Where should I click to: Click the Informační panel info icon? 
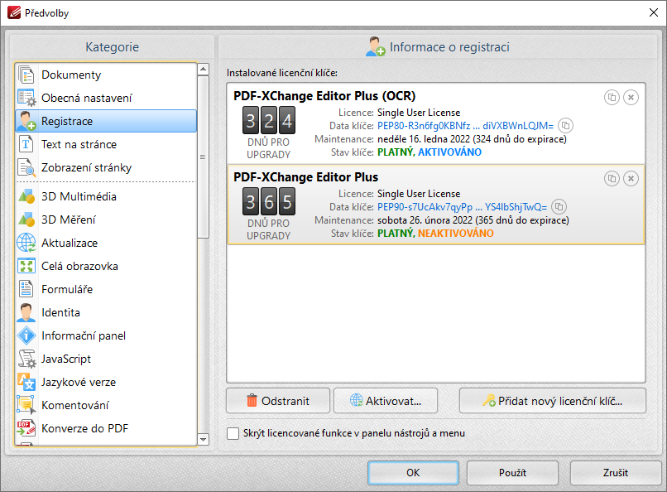pyautogui.click(x=26, y=335)
